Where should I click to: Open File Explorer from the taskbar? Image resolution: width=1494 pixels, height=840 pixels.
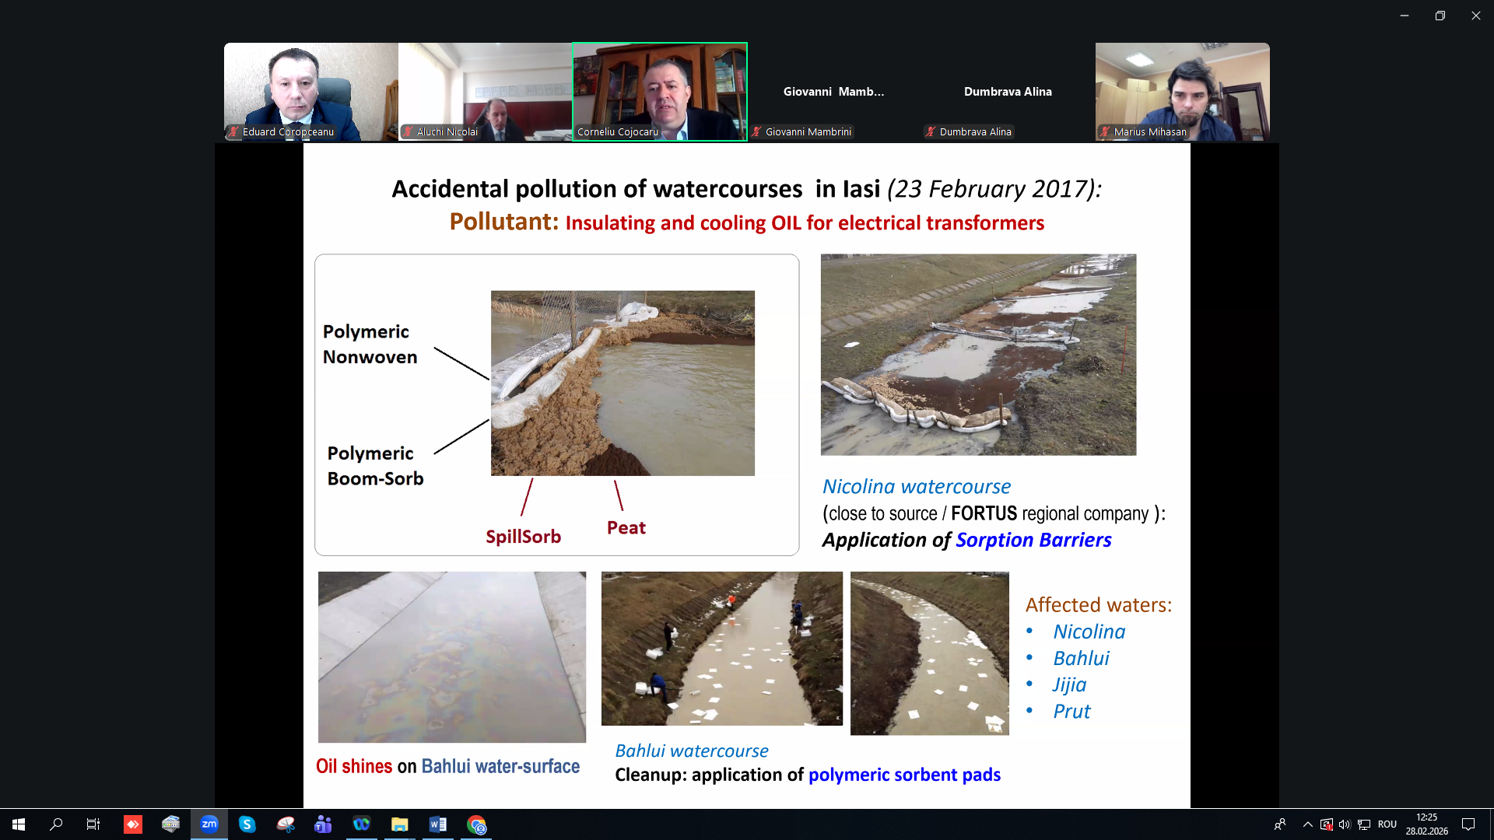click(399, 824)
